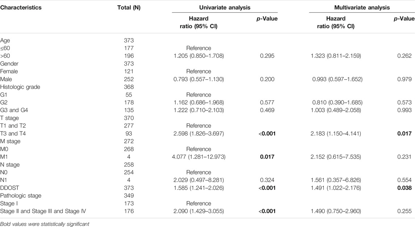Click multivariate hazard ratio "0.993 (0.597–1.652)"
The width and height of the screenshot is (415, 227).
337,79
